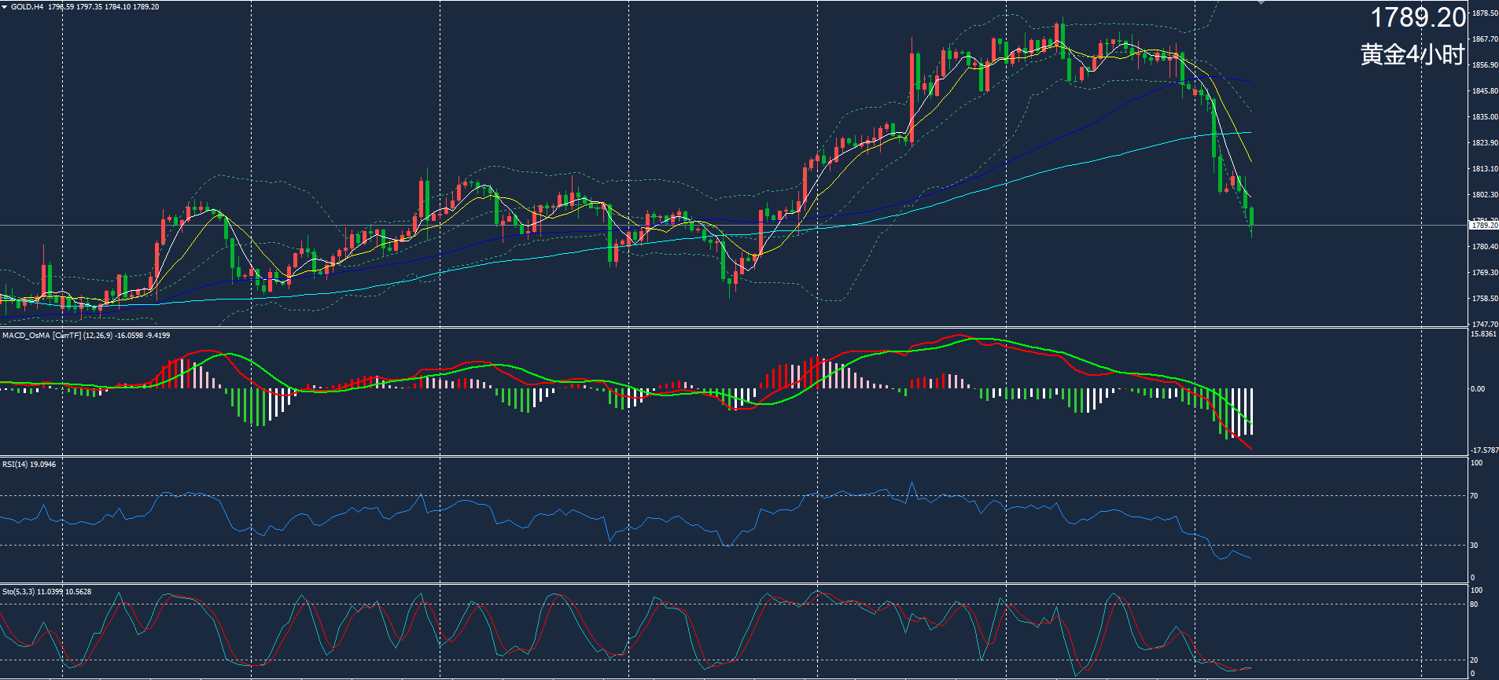Select the large 黄金4小时 chart label

pos(1412,54)
